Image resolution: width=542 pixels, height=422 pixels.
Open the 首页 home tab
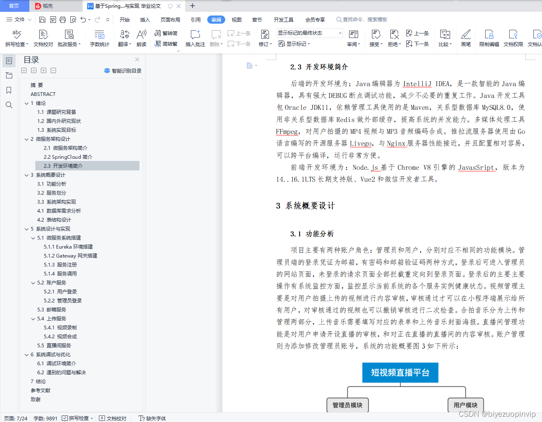tap(14, 6)
